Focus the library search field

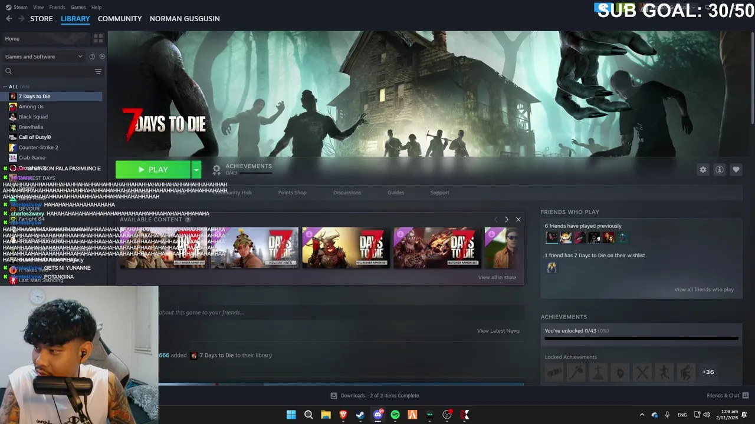click(47, 71)
